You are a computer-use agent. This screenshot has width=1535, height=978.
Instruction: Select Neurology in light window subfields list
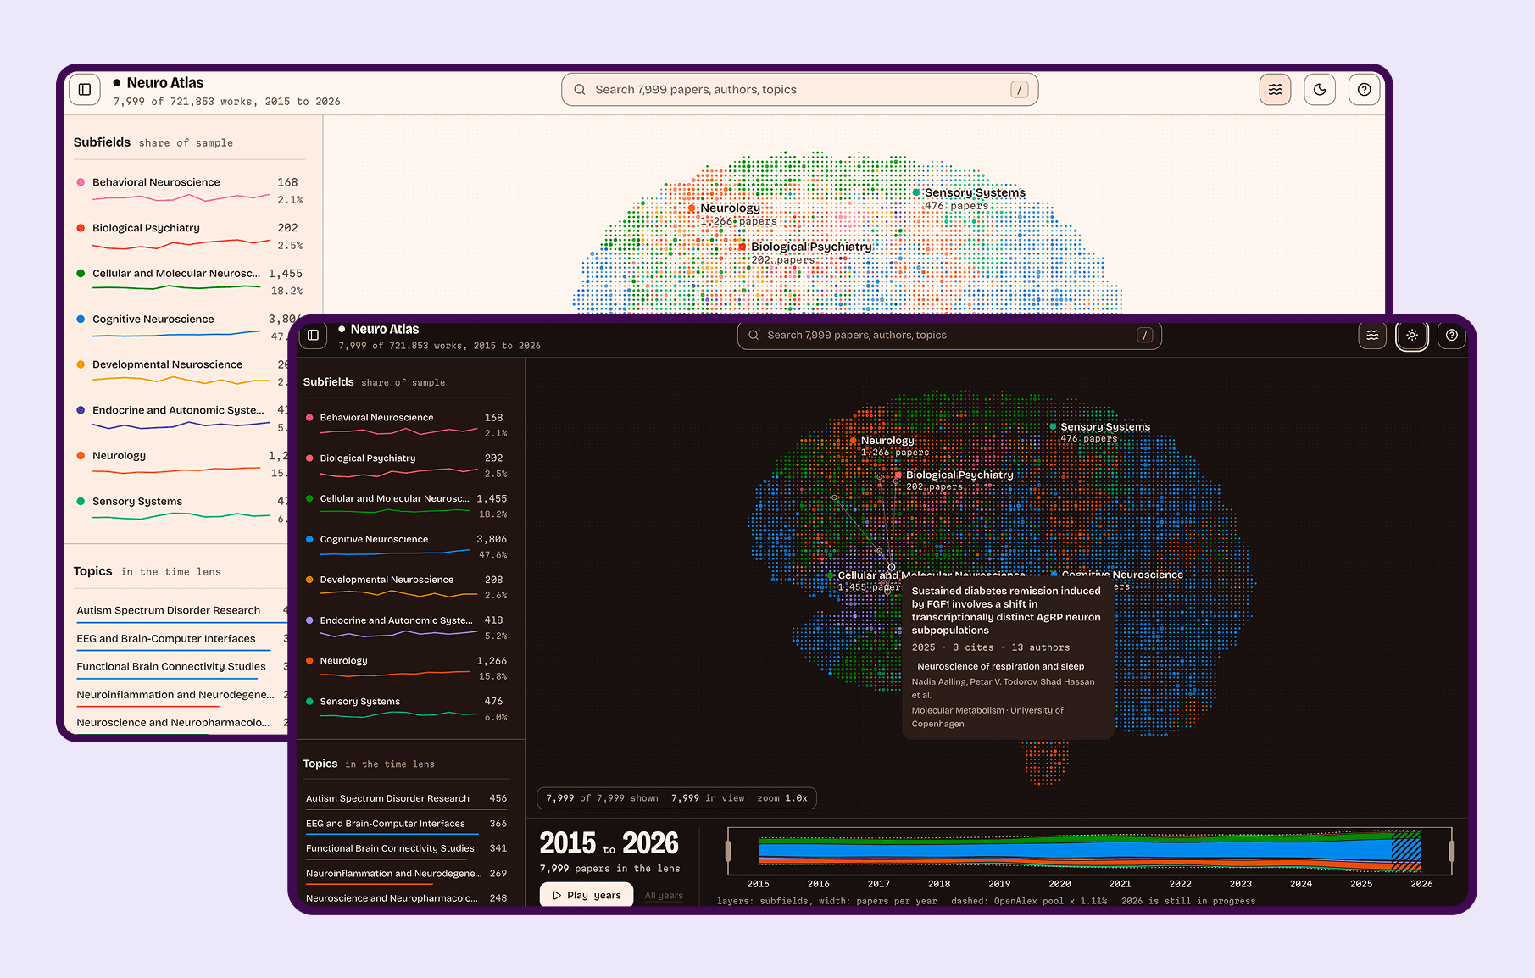(x=181, y=464)
